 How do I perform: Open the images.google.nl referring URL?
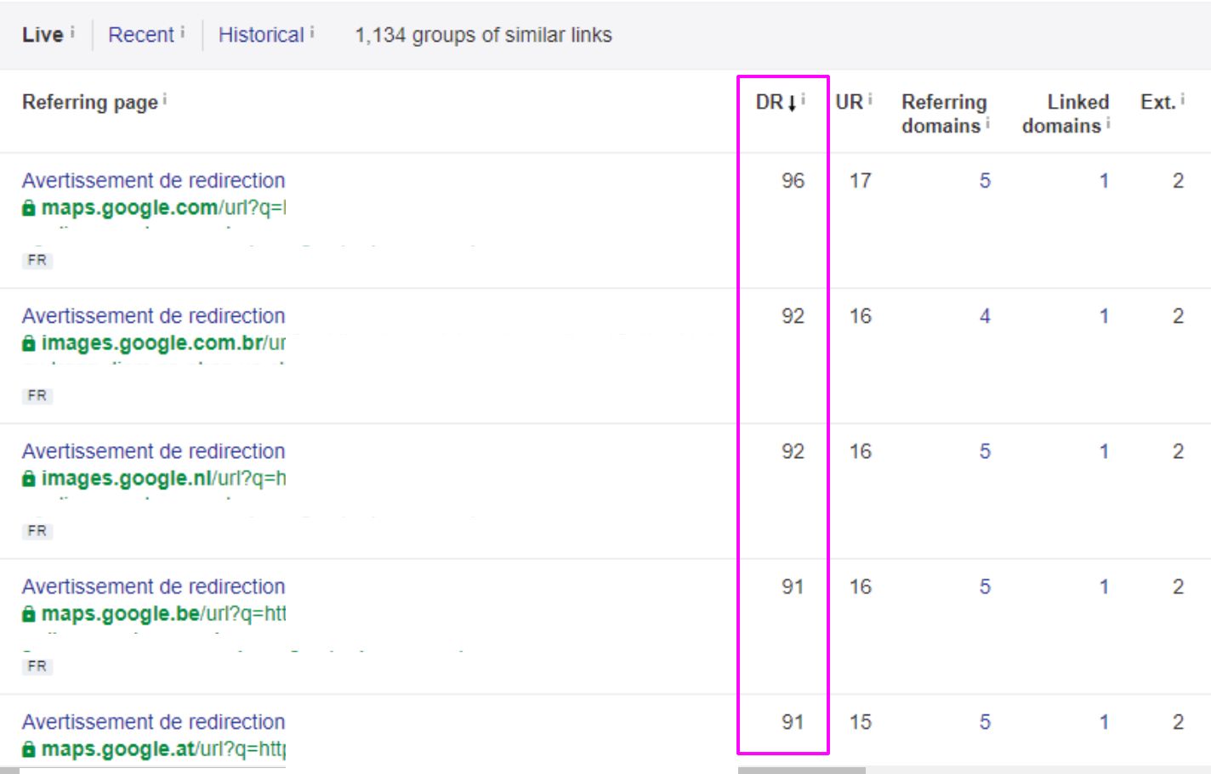click(163, 477)
